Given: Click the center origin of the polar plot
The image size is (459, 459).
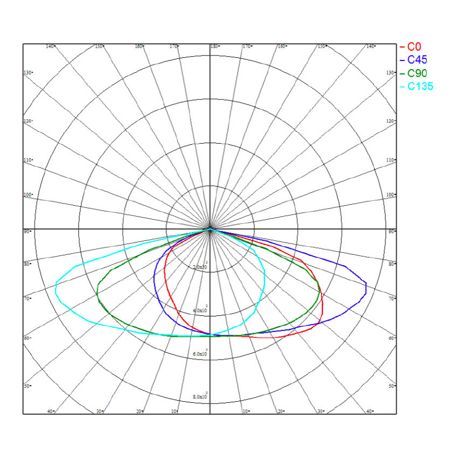Looking at the screenshot, I should coord(210,230).
